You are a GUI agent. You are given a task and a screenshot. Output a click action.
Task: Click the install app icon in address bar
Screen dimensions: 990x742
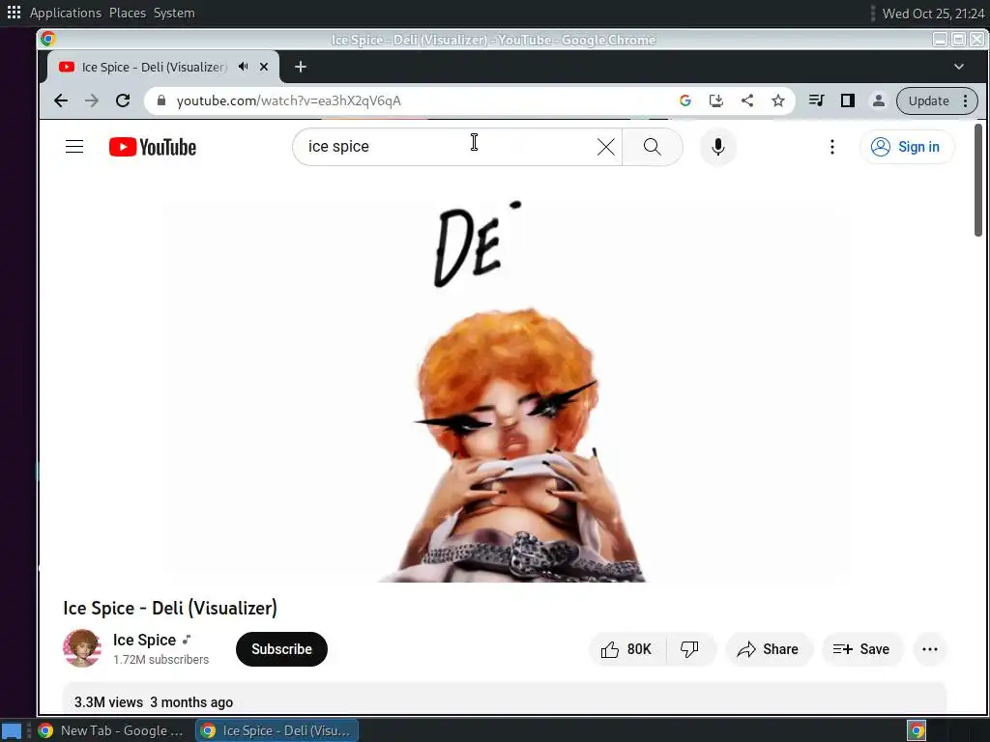[x=716, y=100]
